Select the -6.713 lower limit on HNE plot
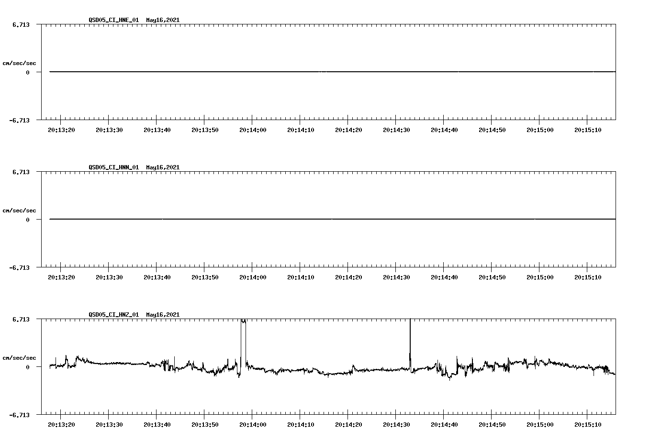This screenshot has height=442, width=650. click(x=20, y=121)
